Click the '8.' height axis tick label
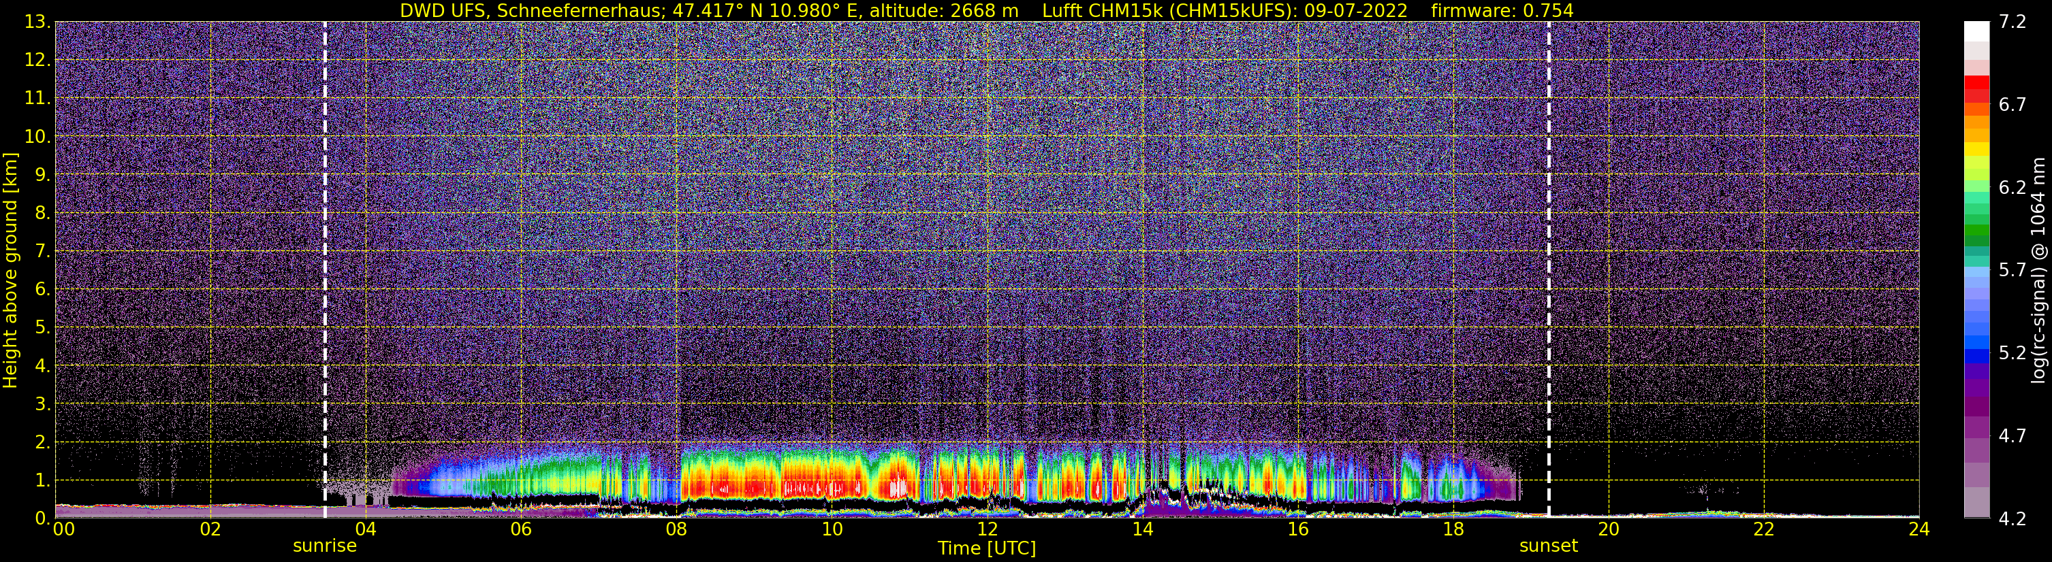The image size is (2052, 562). click(x=43, y=214)
